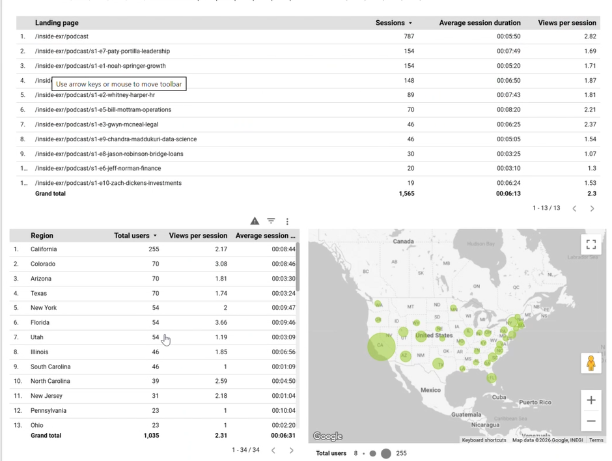Image resolution: width=612 pixels, height=461 pixels.
Task: Zoom in the map with the plus button
Action: tap(591, 400)
